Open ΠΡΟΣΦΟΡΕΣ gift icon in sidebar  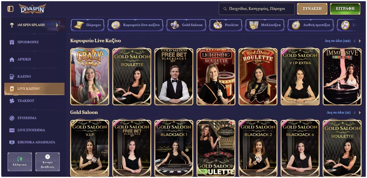[12, 42]
